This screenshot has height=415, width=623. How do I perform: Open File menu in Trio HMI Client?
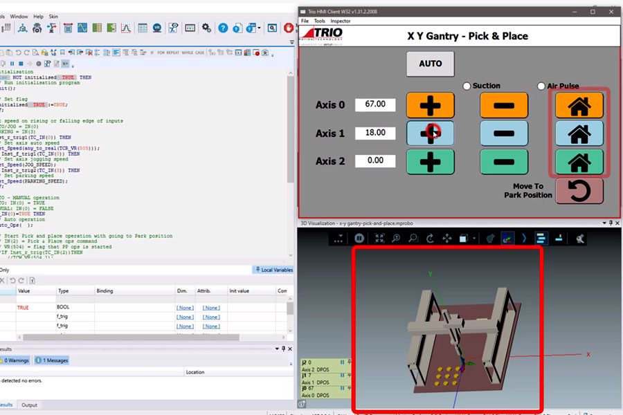[305, 21]
